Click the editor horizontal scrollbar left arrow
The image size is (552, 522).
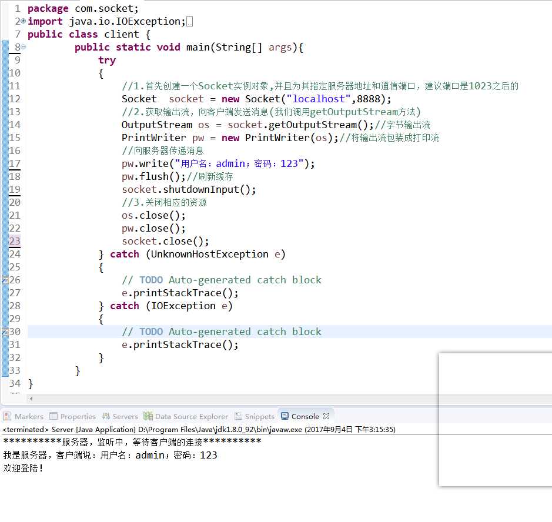(31, 399)
